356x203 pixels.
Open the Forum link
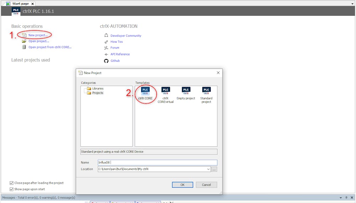(115, 48)
